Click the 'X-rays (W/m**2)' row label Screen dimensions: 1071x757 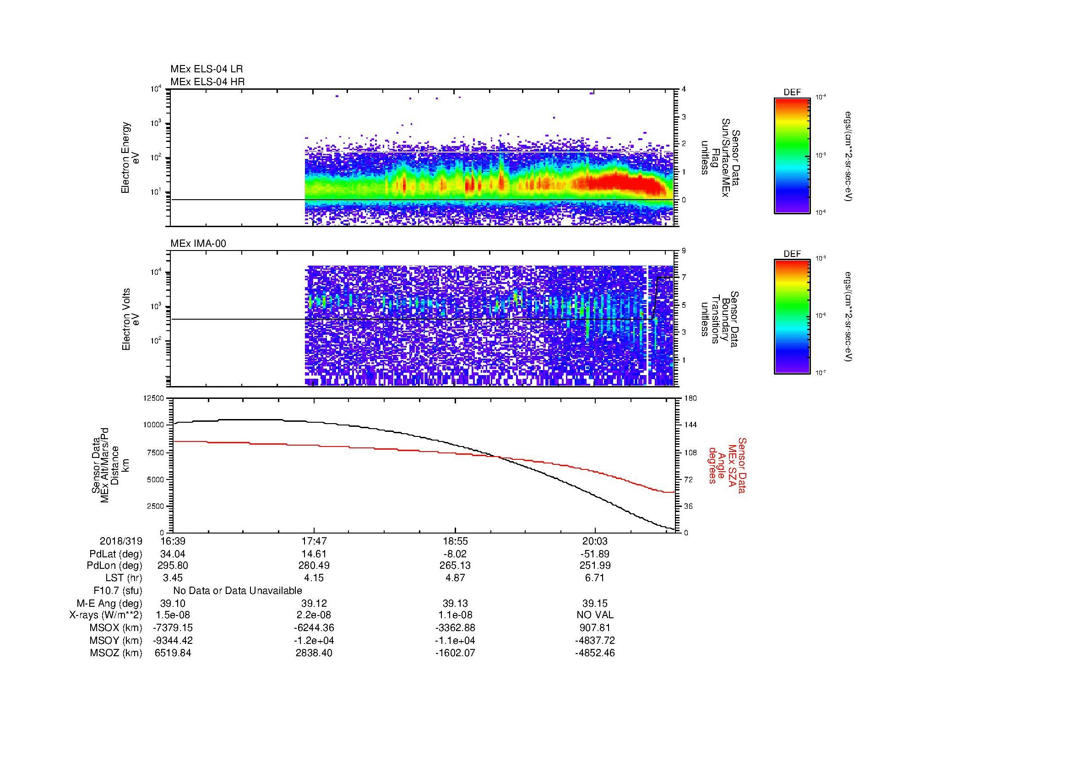pyautogui.click(x=105, y=615)
